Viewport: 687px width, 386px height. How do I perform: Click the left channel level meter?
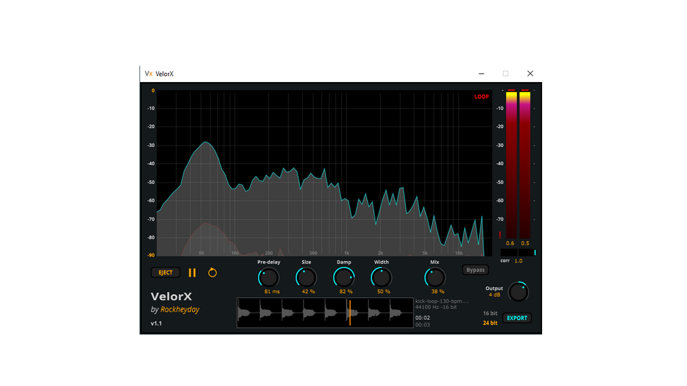(511, 165)
